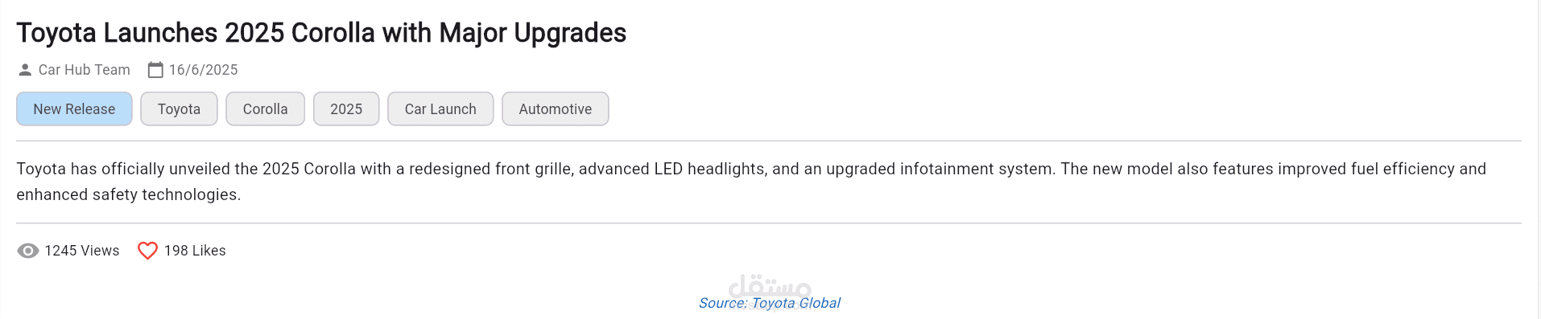Click the Car Hub Team author name
This screenshot has width=1541, height=319.
[x=85, y=70]
